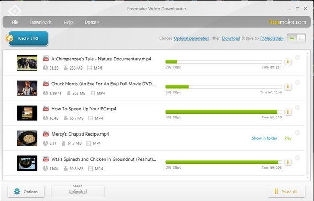The width and height of the screenshot is (314, 201).
Task: Pause the Chimpanzee's Tale download
Action: click(288, 62)
